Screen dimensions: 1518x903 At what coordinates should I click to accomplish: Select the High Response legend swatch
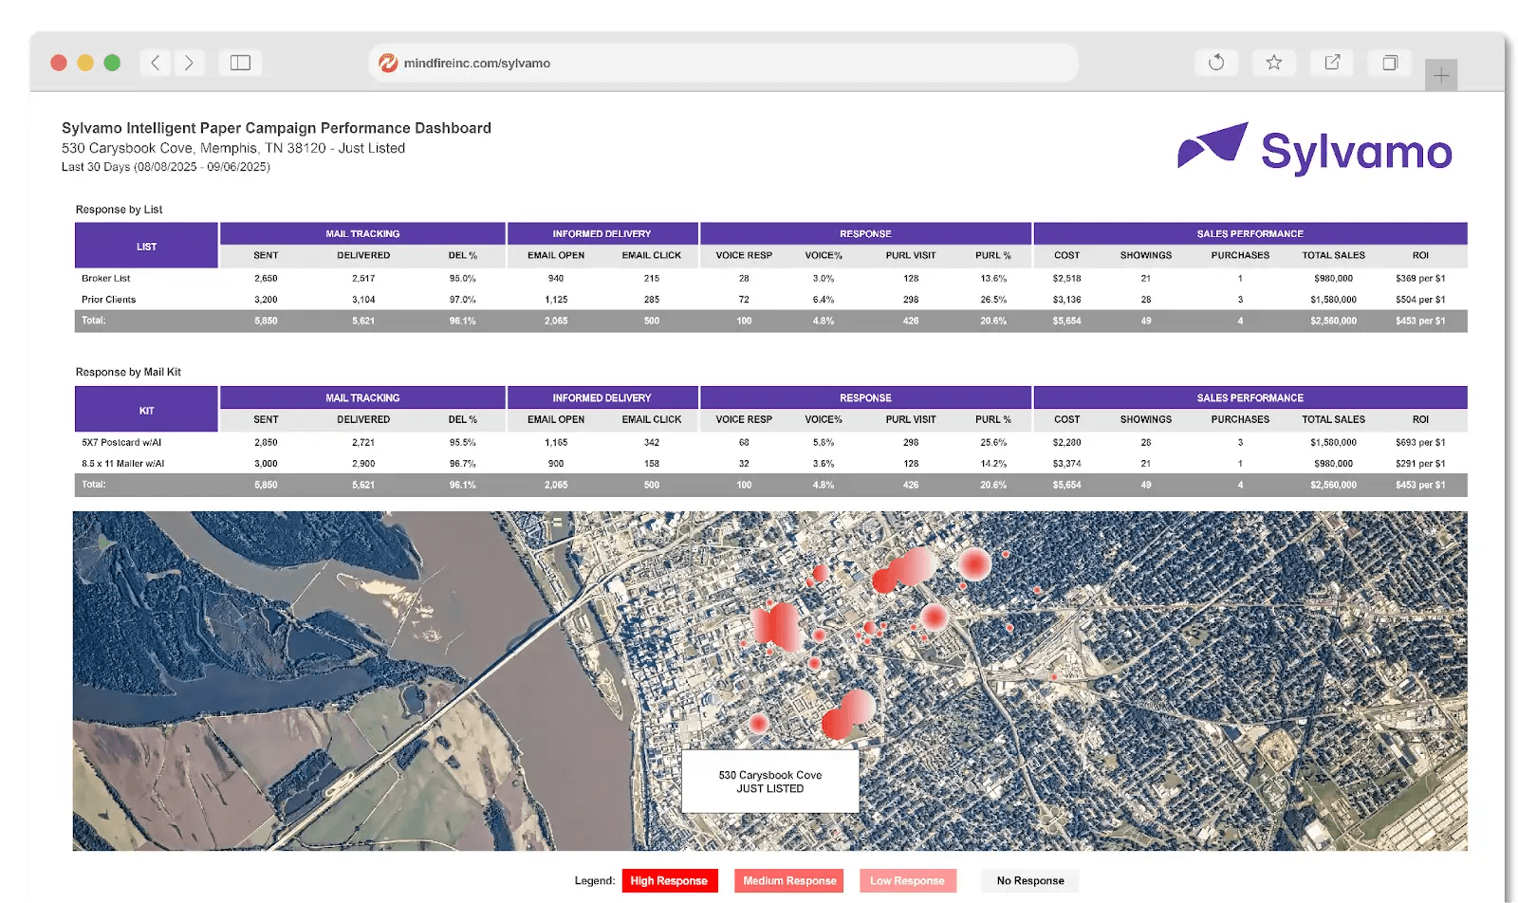click(669, 880)
